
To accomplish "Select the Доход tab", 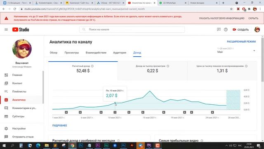I will (x=137, y=53).
